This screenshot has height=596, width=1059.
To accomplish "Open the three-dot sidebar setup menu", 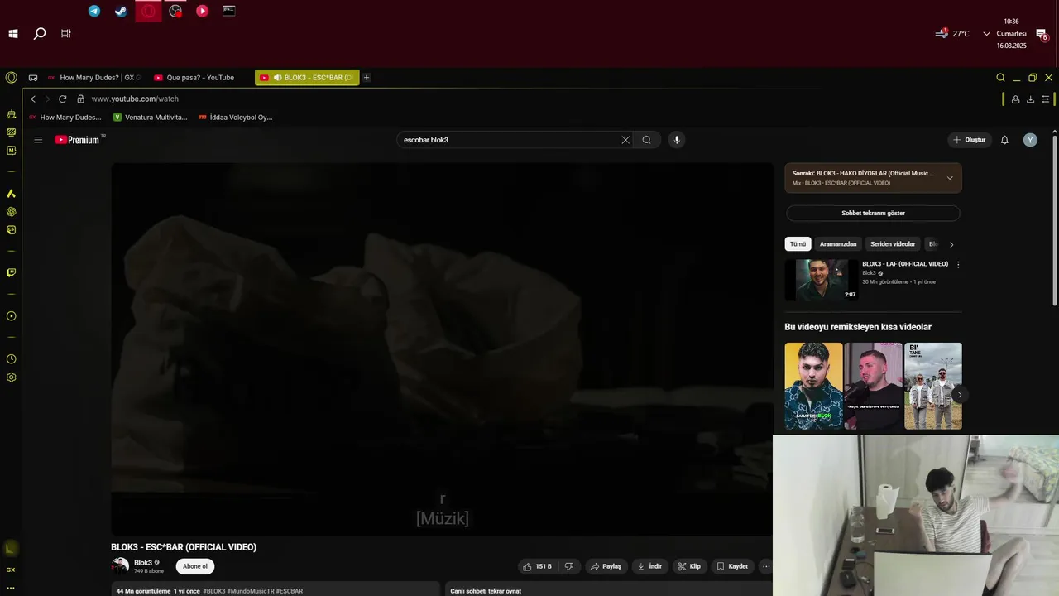I will [11, 588].
